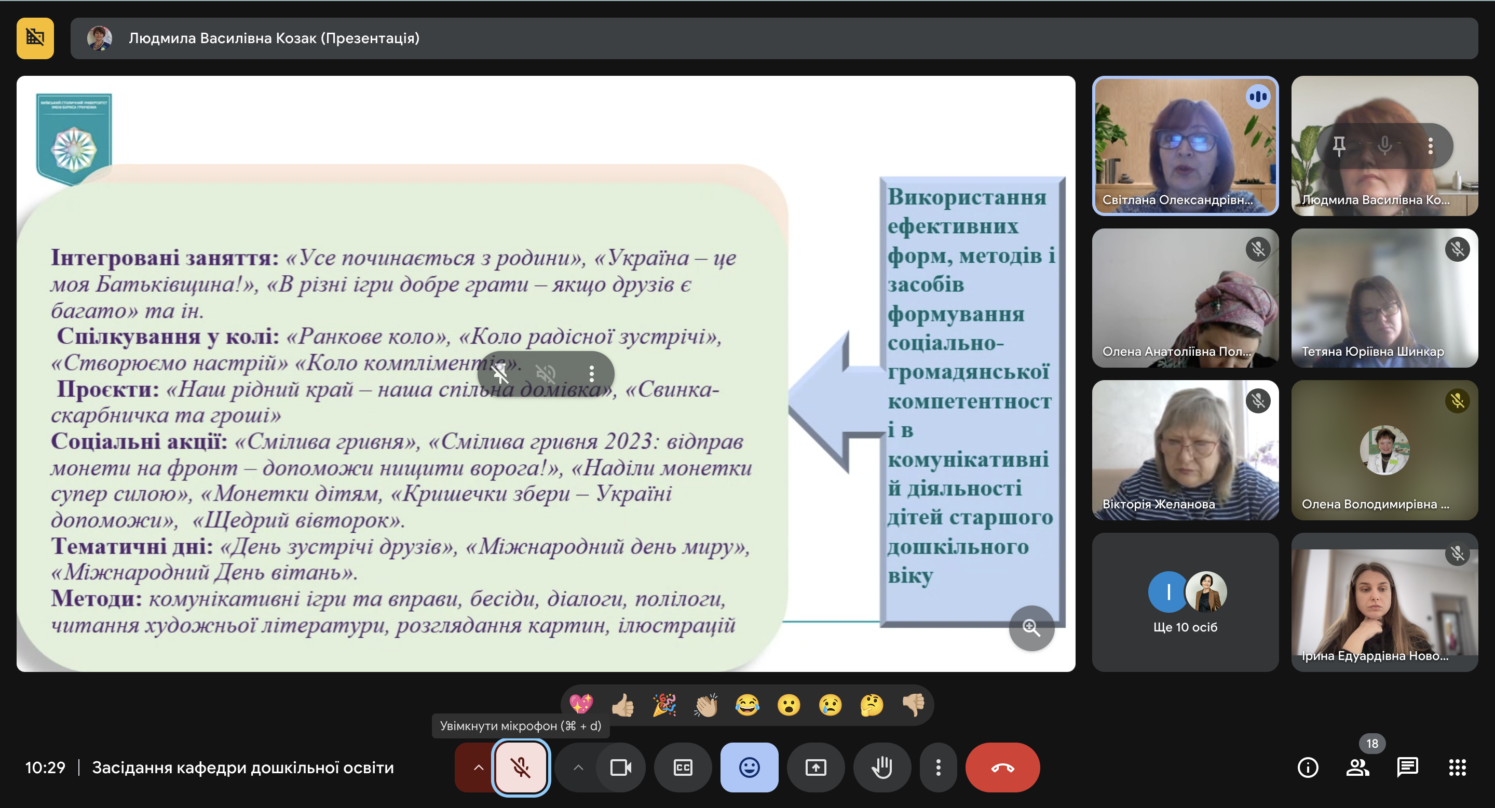Send the party popper reaction

(x=664, y=705)
